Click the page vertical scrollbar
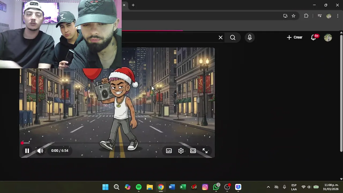The height and width of the screenshot is (193, 343). click(x=341, y=93)
